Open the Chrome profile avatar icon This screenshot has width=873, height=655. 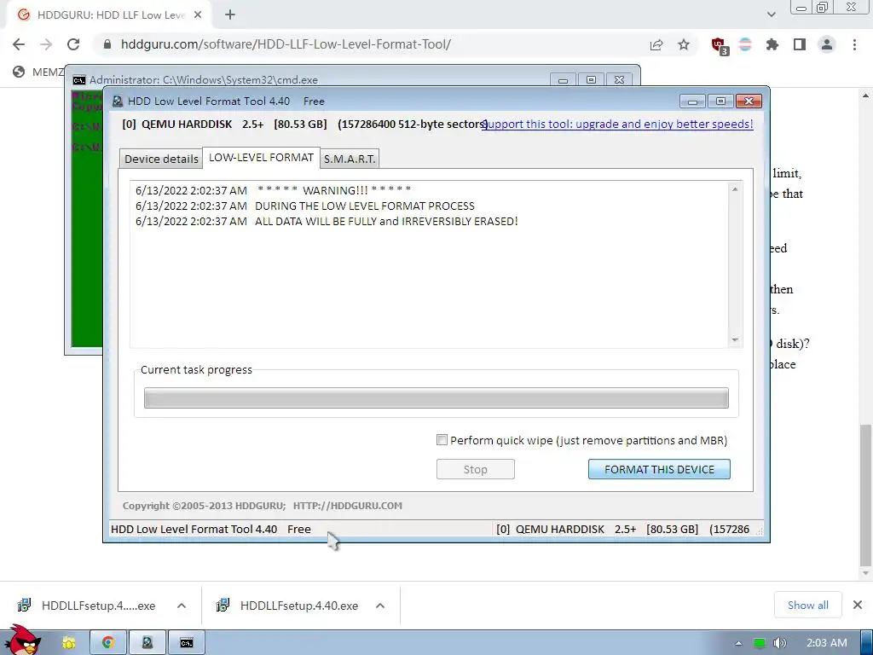tap(827, 44)
